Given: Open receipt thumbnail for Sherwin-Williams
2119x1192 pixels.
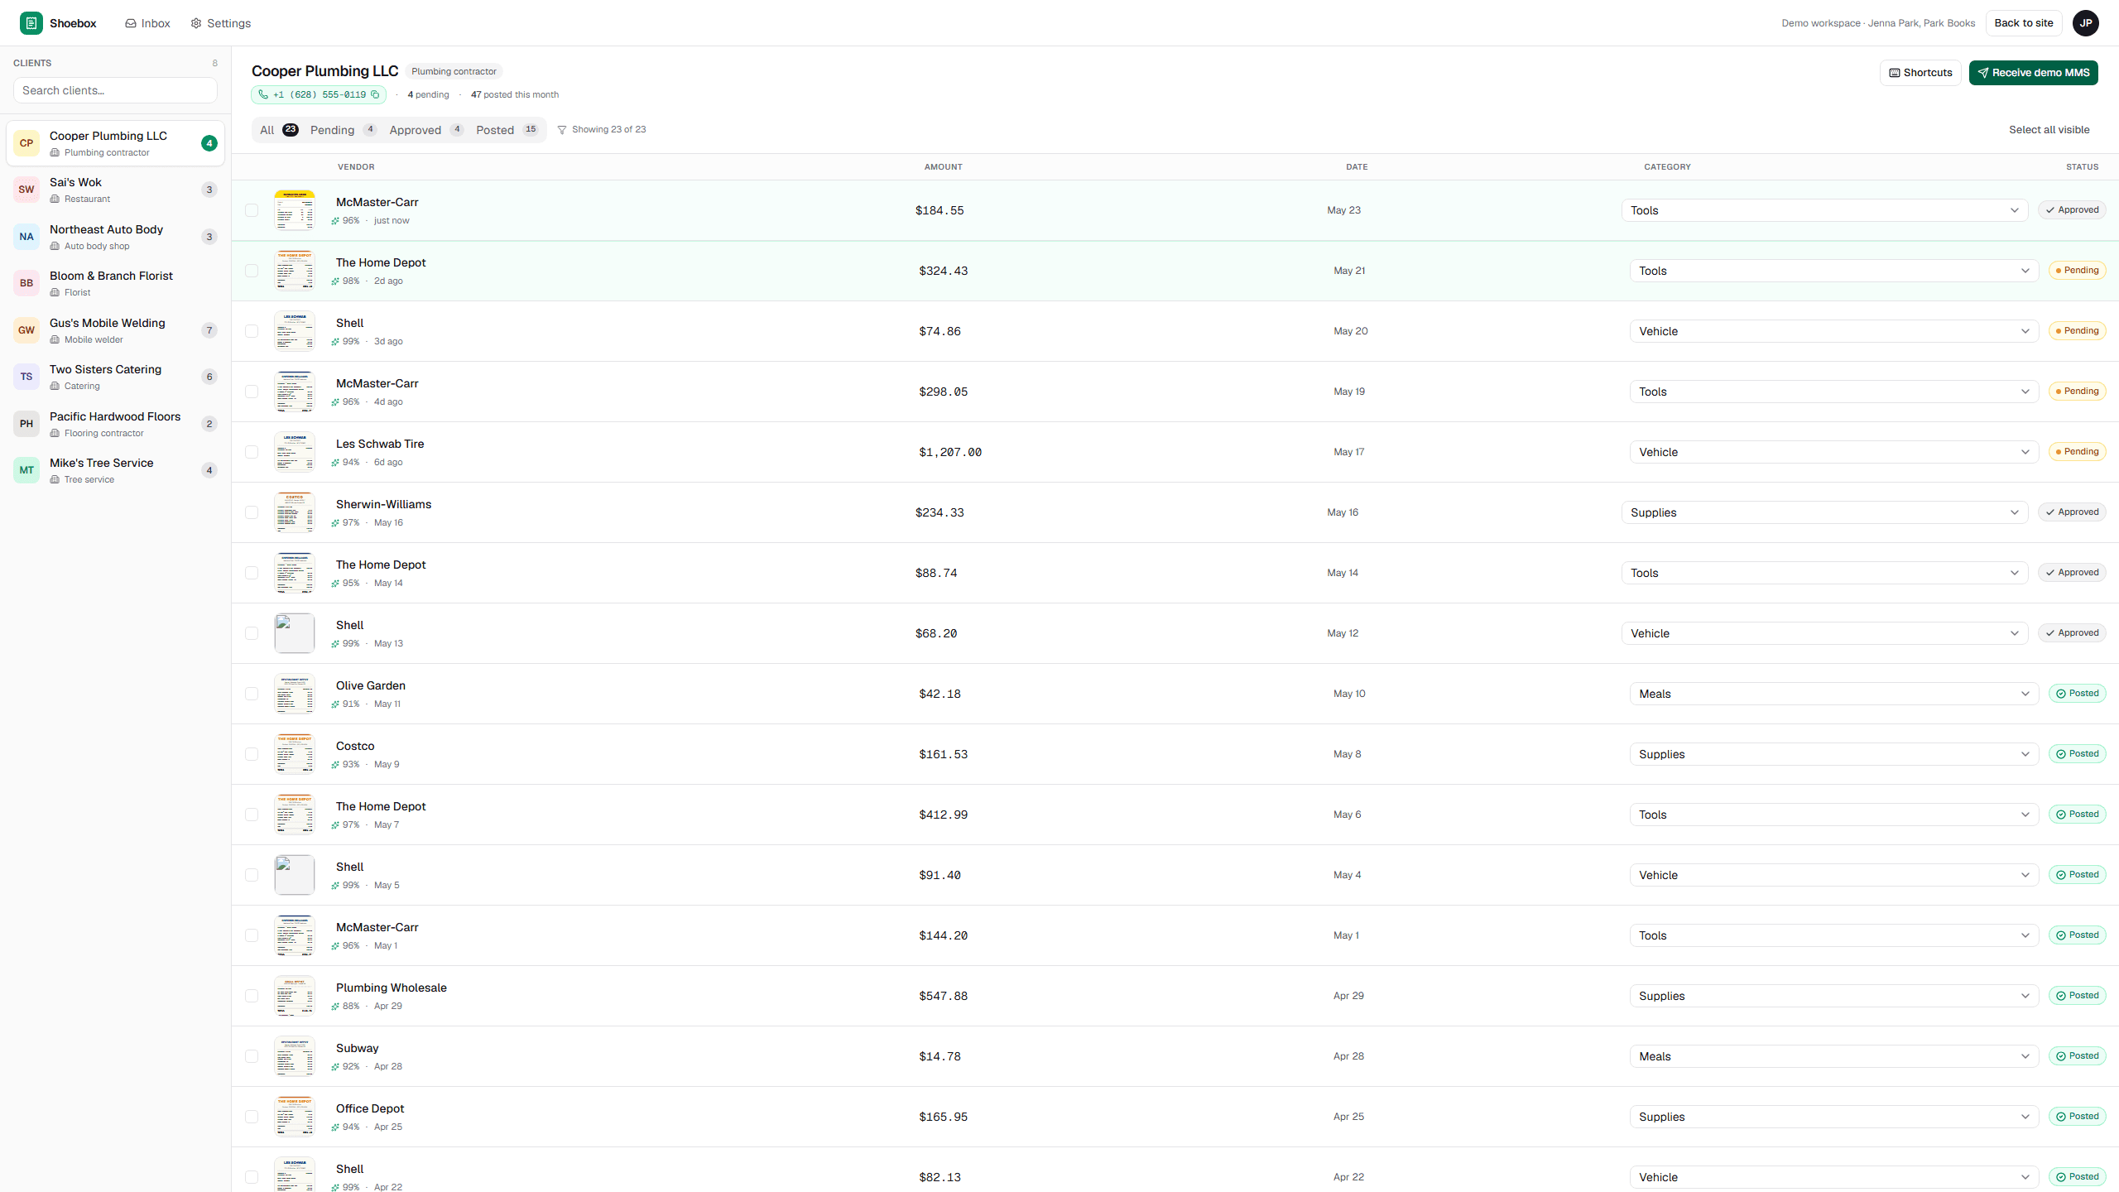Looking at the screenshot, I should coord(295,512).
